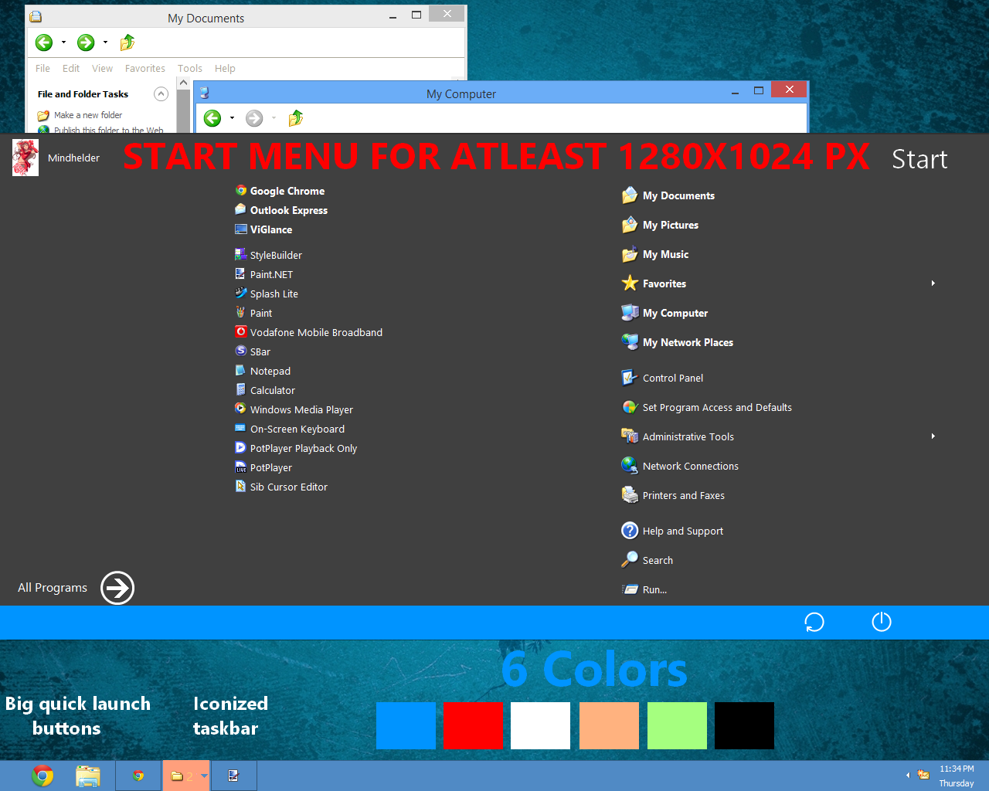Screen dimensions: 989x791
Task: Select the peach color swatch
Action: point(609,725)
